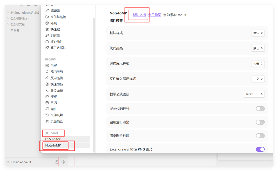Image resolution: width=278 pixels, height=171 pixels.
Task: Enable 显示代码行号 toggle
Action: 260,108
